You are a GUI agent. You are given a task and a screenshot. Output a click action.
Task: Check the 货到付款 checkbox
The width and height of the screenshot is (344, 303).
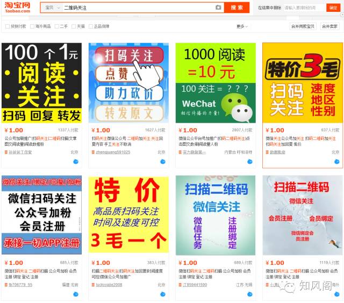point(7,26)
